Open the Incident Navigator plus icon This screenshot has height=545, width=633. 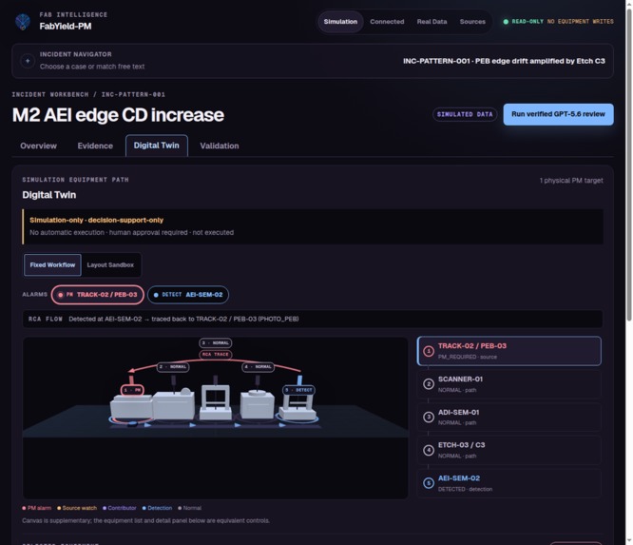pyautogui.click(x=28, y=61)
